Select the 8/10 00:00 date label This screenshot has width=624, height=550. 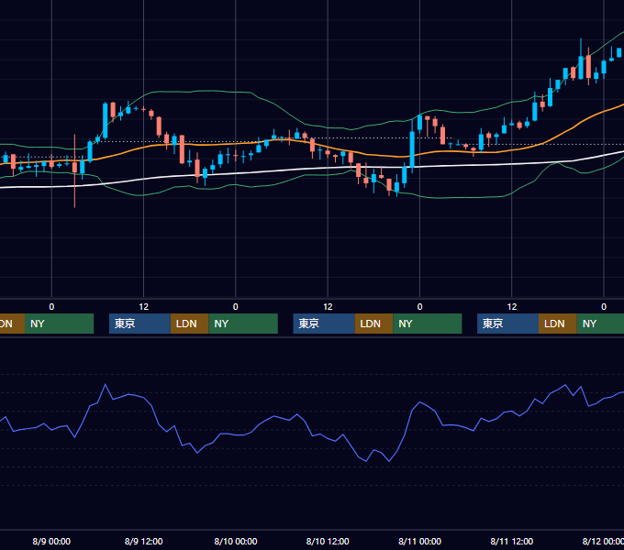pyautogui.click(x=236, y=541)
